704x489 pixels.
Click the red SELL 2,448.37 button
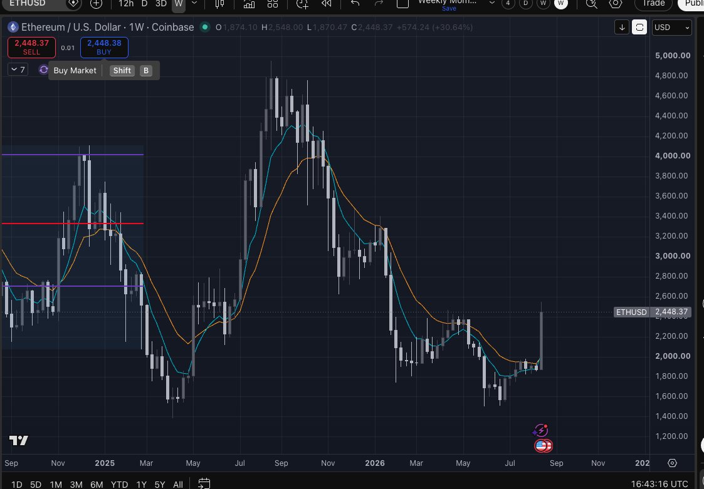[31, 48]
